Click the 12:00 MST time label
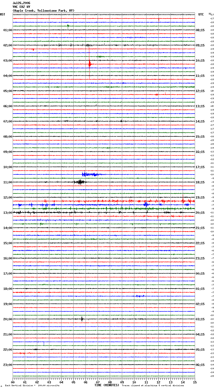The width and height of the screenshot is (215, 389). [x=8, y=198]
